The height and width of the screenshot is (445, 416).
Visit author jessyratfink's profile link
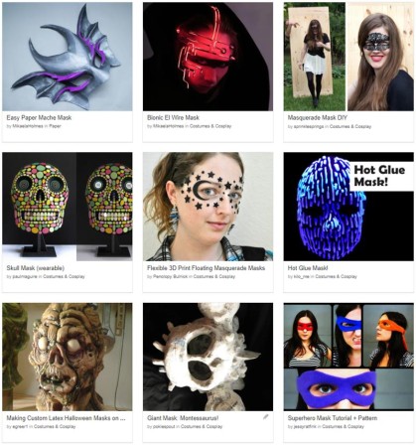tap(305, 427)
